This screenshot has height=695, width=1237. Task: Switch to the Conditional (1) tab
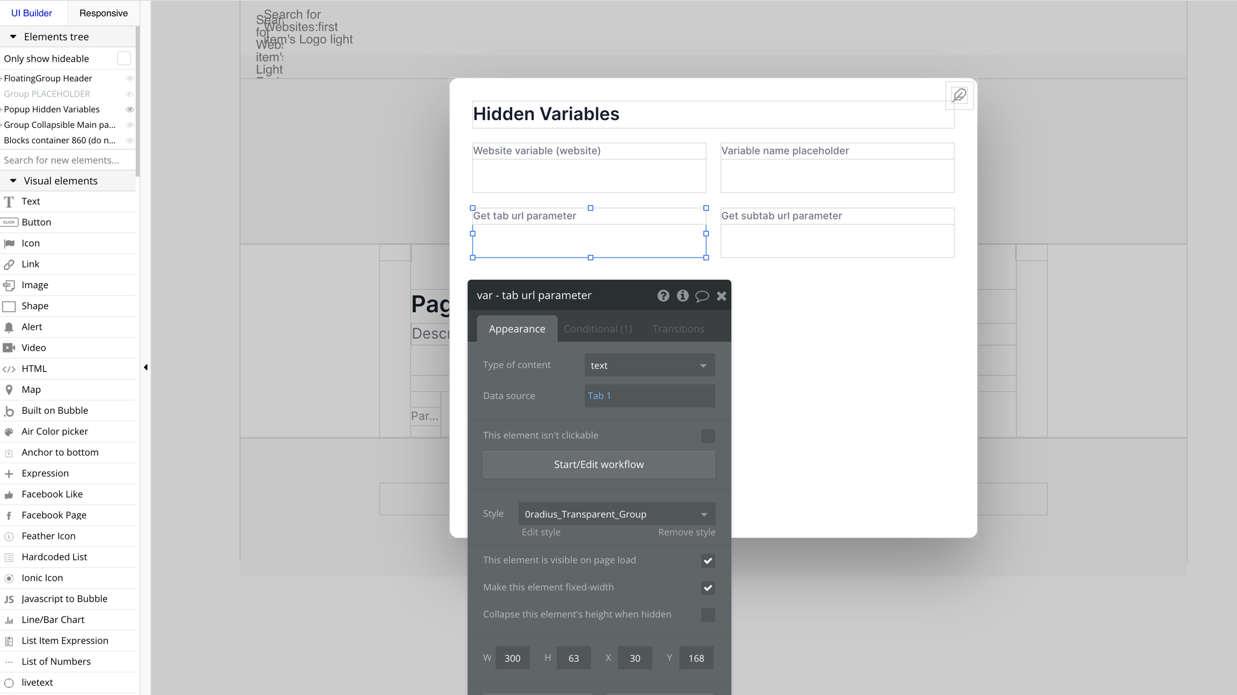coord(597,329)
